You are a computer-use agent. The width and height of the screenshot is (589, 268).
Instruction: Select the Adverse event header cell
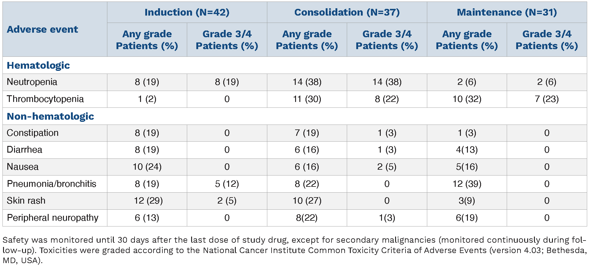pos(43,29)
